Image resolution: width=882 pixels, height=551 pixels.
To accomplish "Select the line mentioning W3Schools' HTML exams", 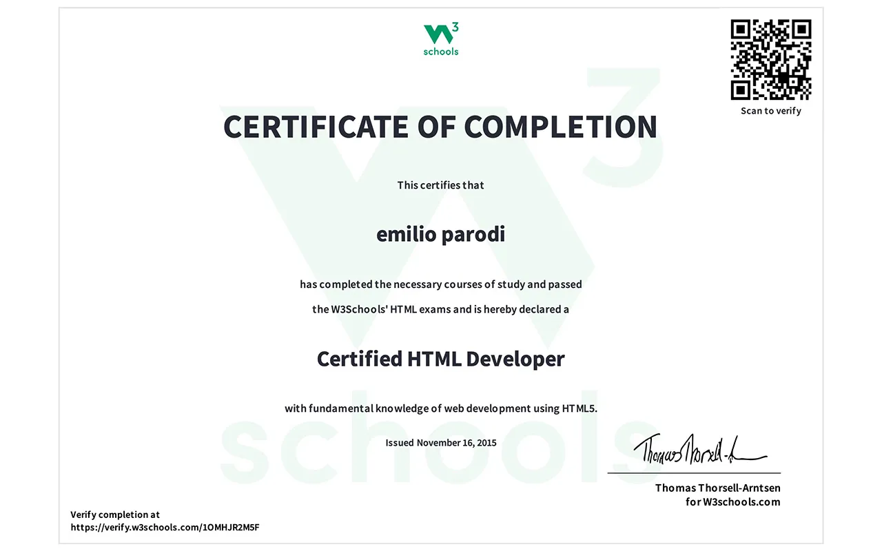I will point(440,309).
